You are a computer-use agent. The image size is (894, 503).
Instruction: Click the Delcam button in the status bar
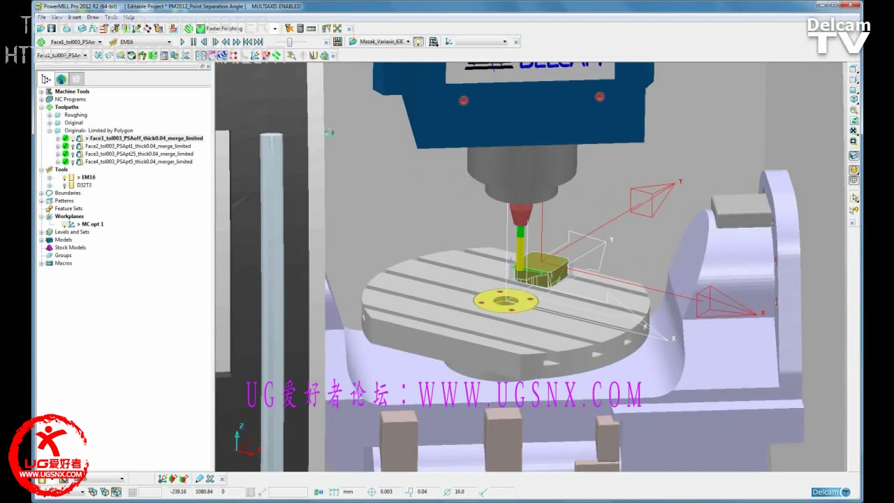(x=830, y=492)
